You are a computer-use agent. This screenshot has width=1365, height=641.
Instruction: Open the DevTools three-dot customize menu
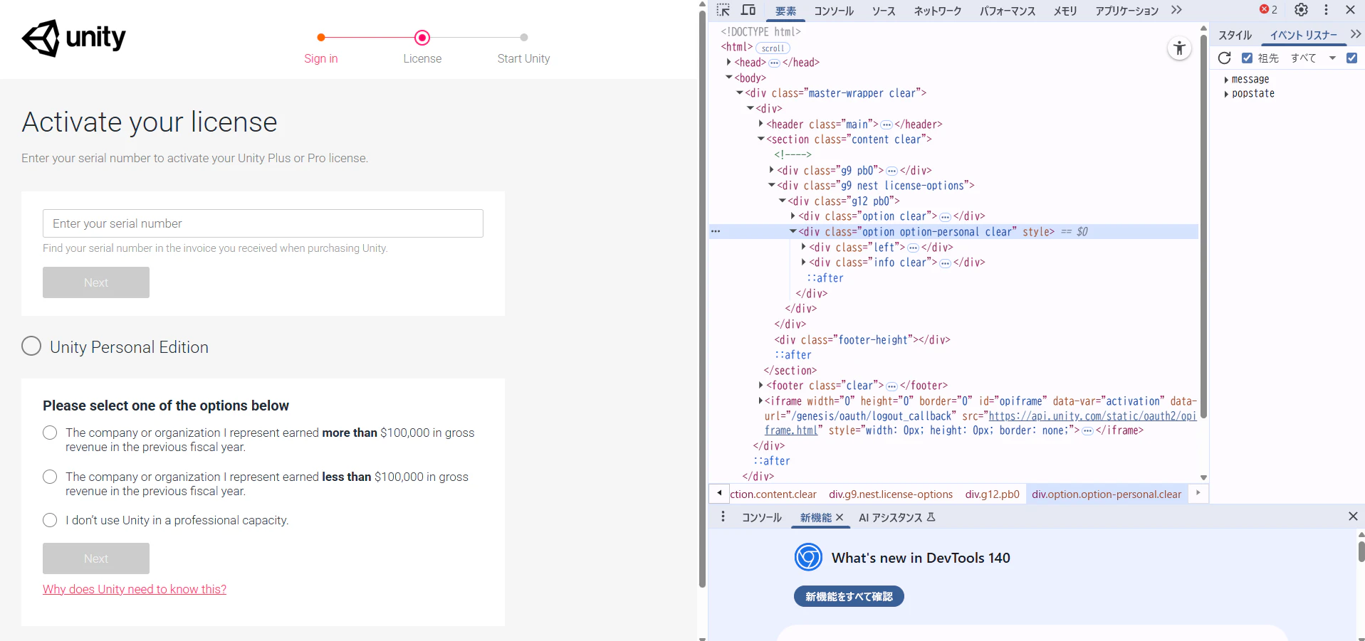[1326, 10]
